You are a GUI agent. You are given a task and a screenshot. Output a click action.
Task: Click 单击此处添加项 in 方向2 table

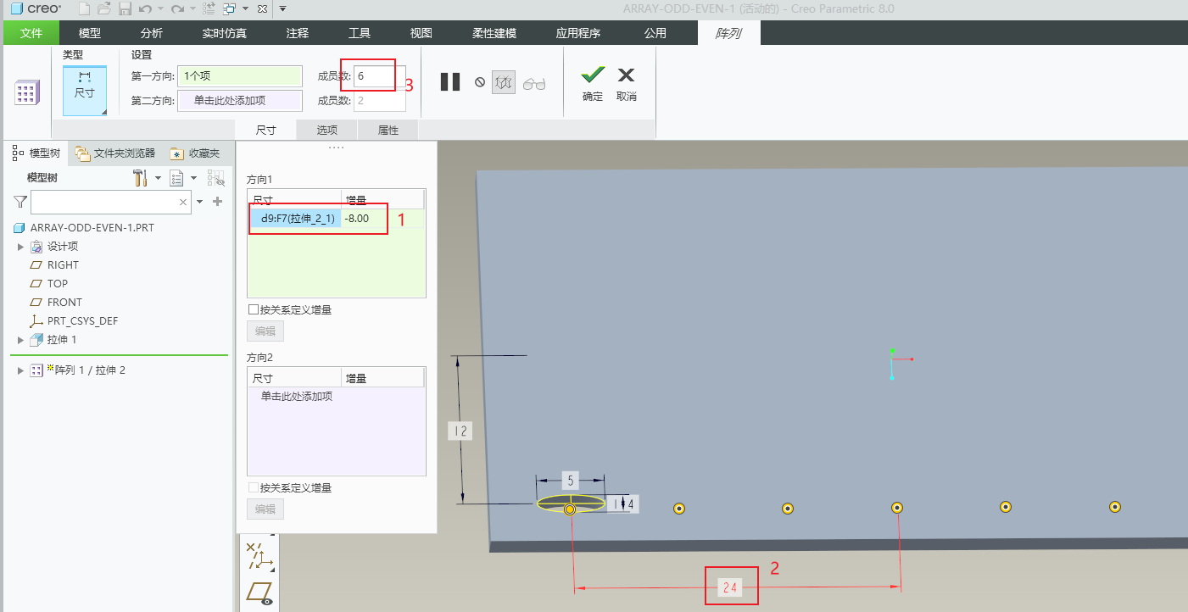click(x=296, y=397)
